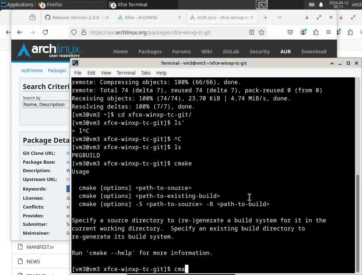Click the expand arrows icon in the front Firefox window

coord(319,18)
